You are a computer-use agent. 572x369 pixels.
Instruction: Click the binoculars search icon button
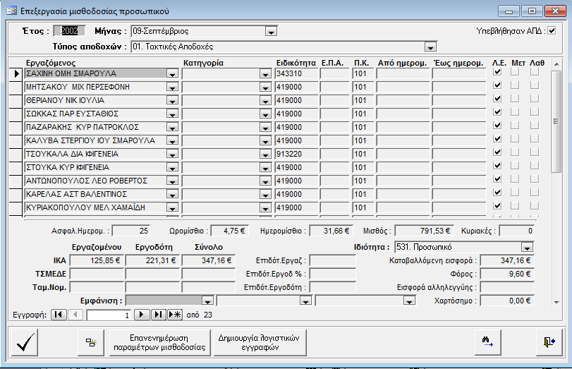(487, 342)
